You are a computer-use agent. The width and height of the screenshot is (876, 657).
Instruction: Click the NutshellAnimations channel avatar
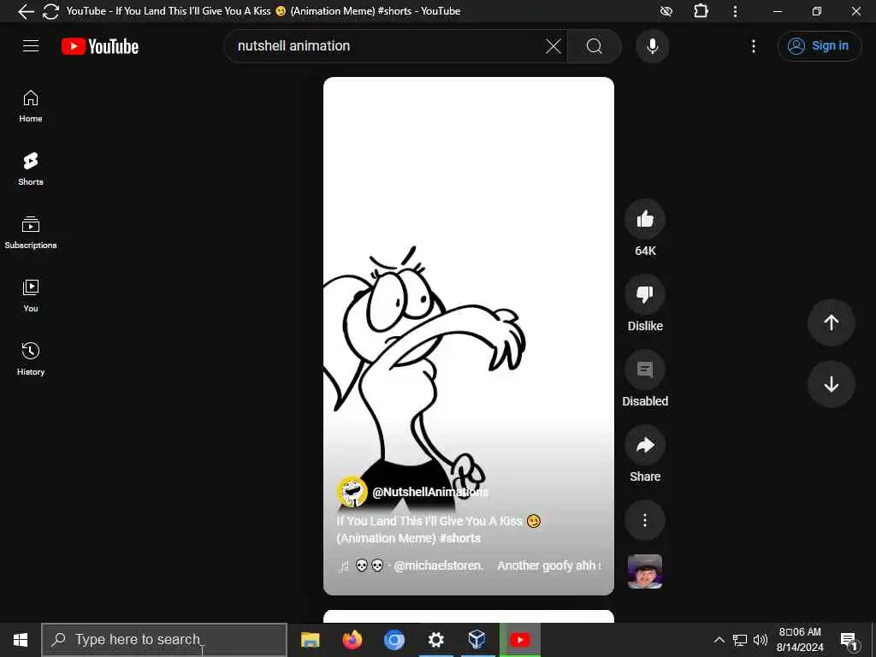352,492
